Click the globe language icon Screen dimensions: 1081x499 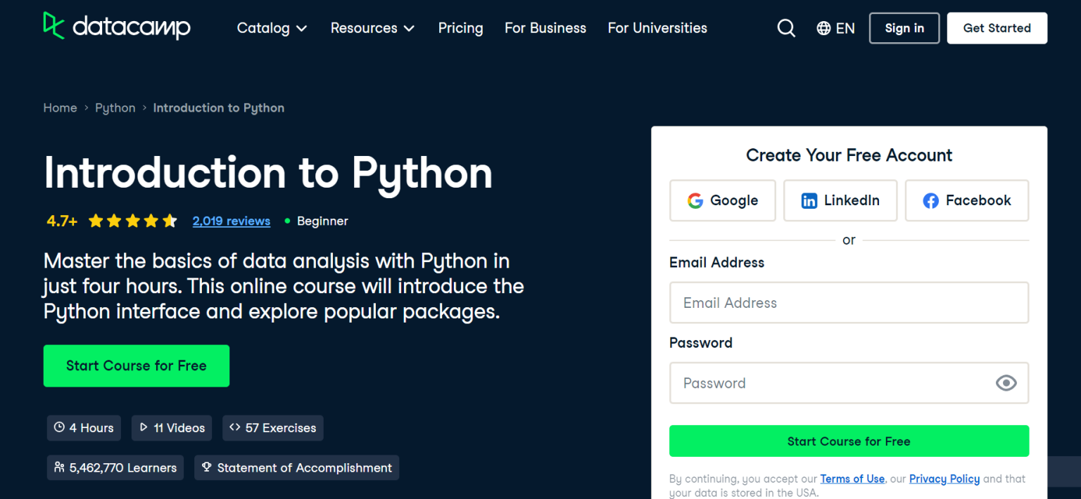point(822,28)
